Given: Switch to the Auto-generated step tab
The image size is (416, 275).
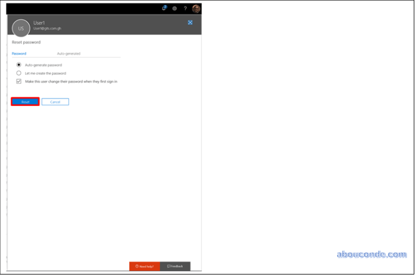Looking at the screenshot, I should (69, 54).
